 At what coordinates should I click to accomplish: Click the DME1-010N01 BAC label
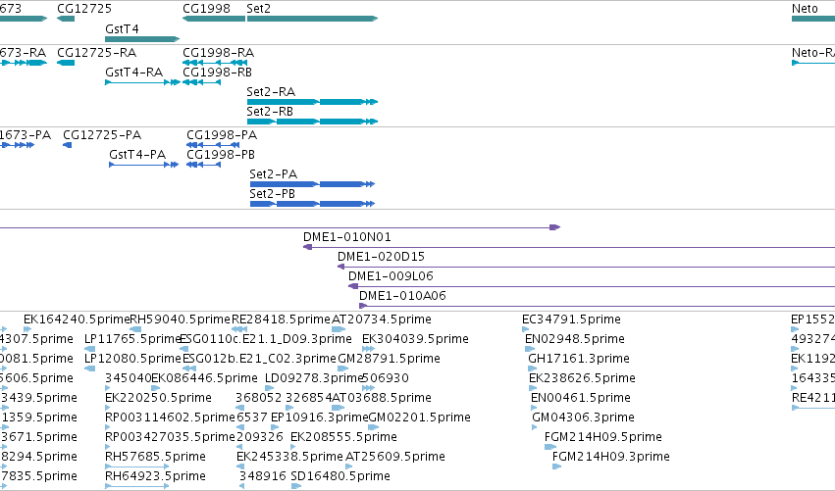tap(347, 237)
